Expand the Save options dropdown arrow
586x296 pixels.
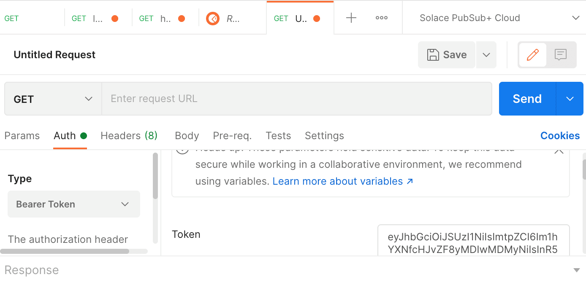[486, 55]
